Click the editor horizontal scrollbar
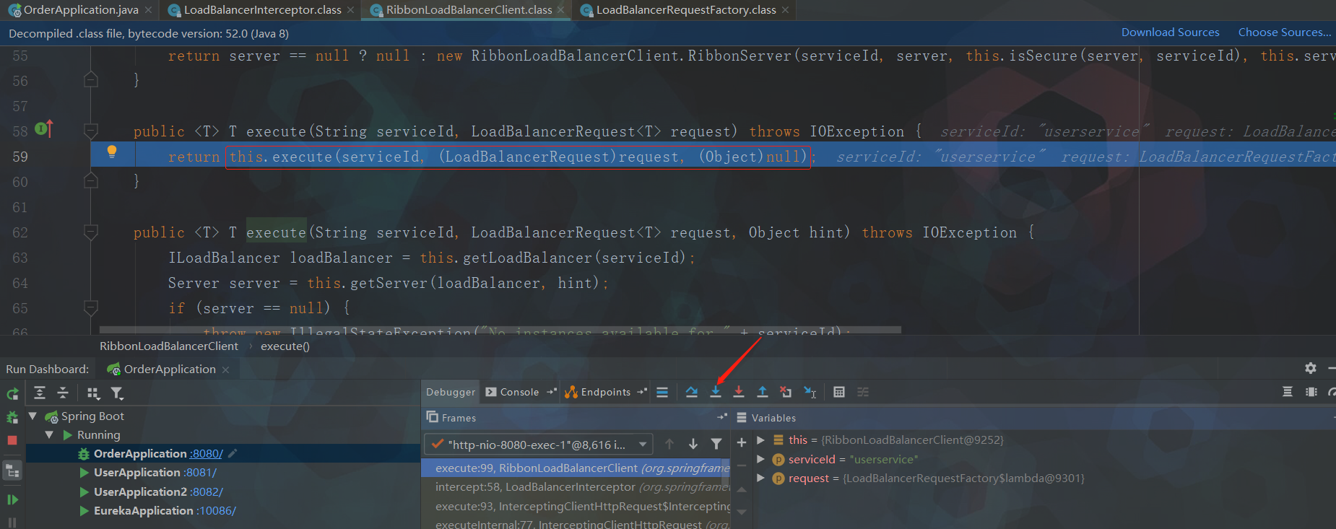This screenshot has width=1336, height=529. pos(500,330)
